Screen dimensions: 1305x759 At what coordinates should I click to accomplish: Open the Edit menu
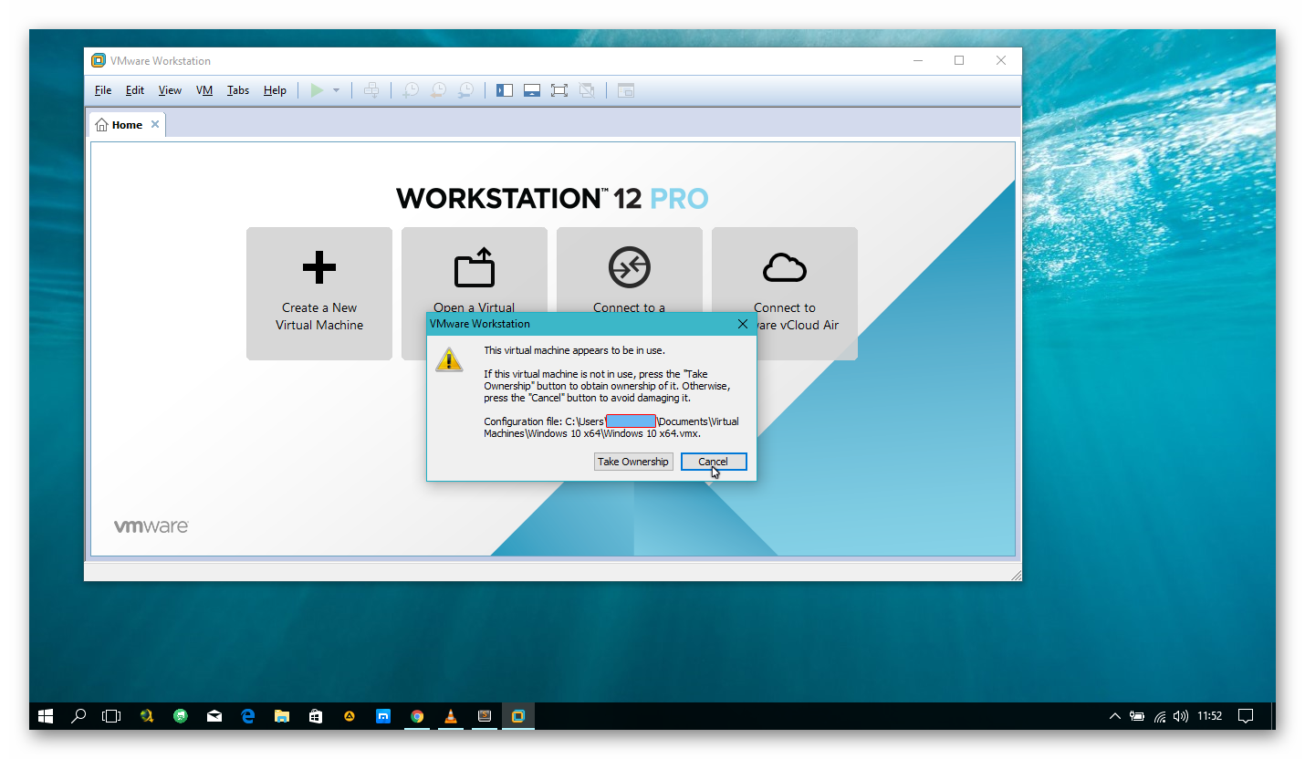click(x=135, y=90)
